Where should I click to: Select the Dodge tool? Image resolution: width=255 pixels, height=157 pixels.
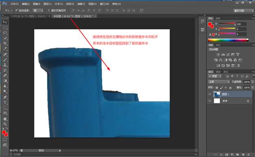(5, 92)
